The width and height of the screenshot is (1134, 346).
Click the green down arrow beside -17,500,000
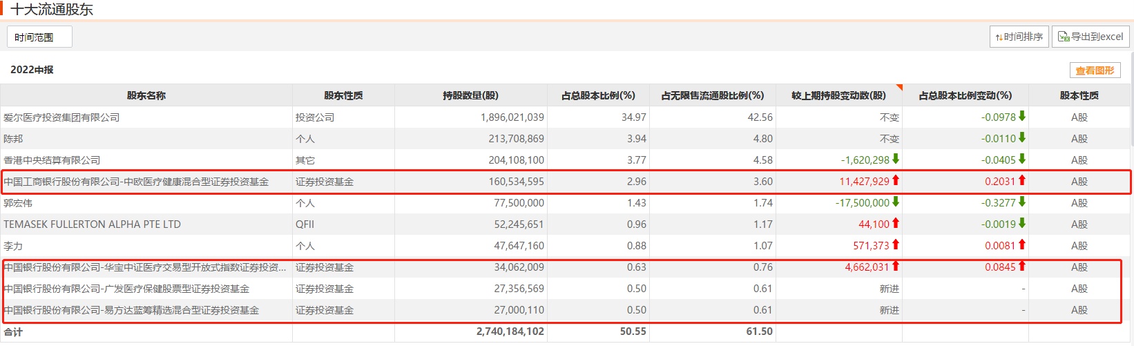coord(896,202)
